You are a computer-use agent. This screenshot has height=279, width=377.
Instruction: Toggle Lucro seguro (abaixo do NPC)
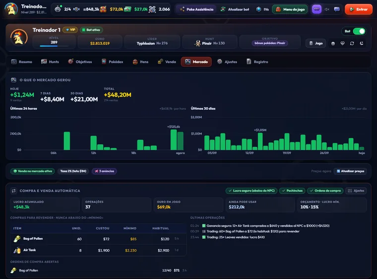(251, 191)
